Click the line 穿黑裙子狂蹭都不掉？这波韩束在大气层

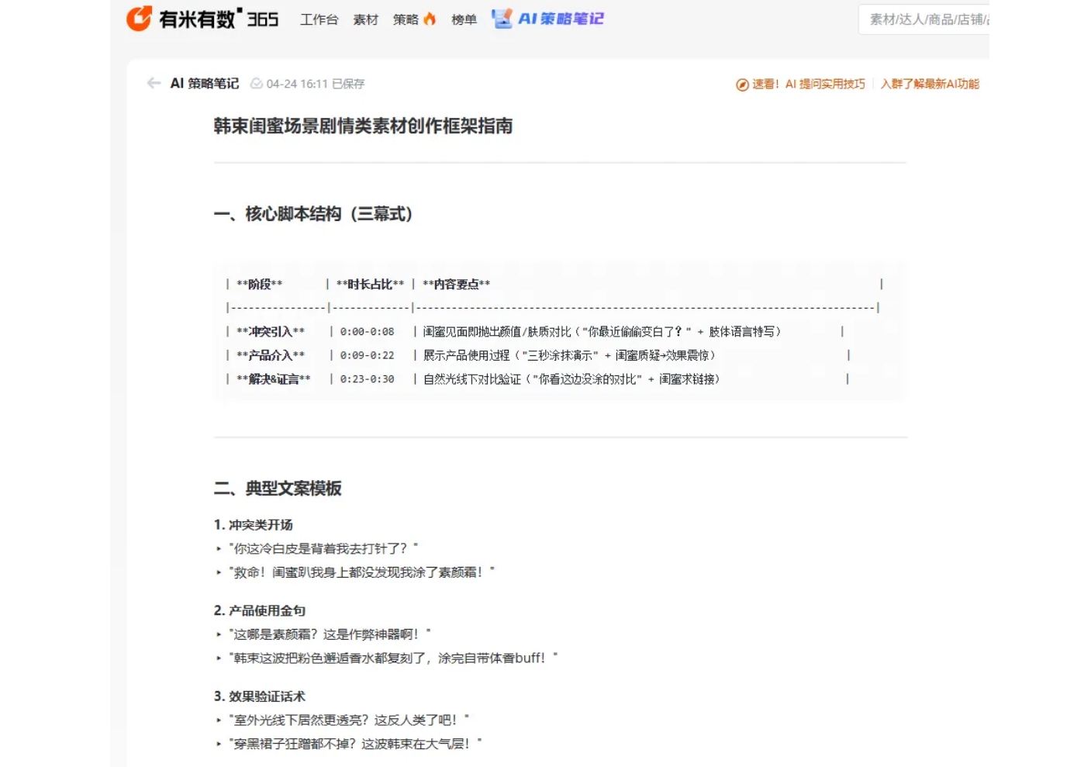point(355,744)
